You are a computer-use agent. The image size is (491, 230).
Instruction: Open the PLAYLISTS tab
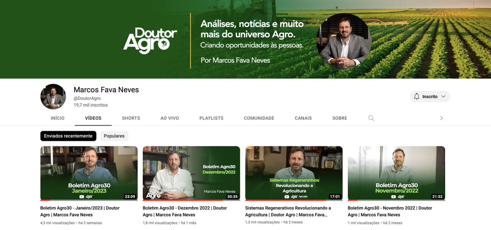pyautogui.click(x=212, y=118)
